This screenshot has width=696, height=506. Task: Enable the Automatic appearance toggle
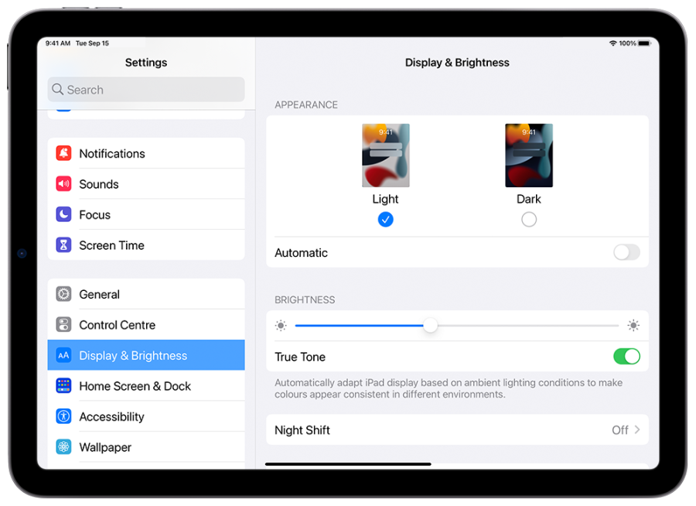(626, 252)
